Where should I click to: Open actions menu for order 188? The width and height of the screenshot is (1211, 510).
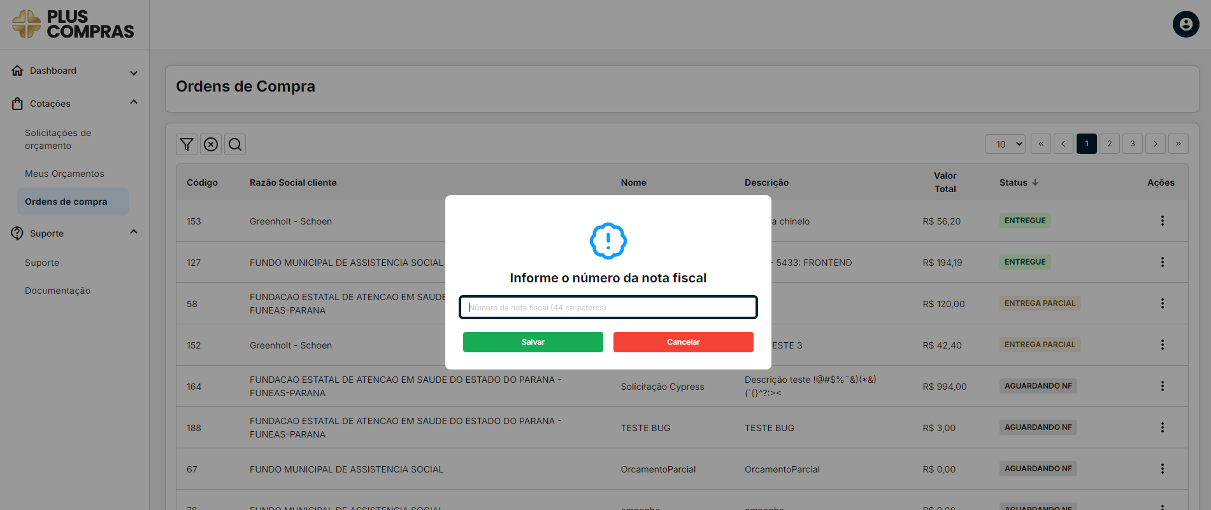pos(1162,427)
